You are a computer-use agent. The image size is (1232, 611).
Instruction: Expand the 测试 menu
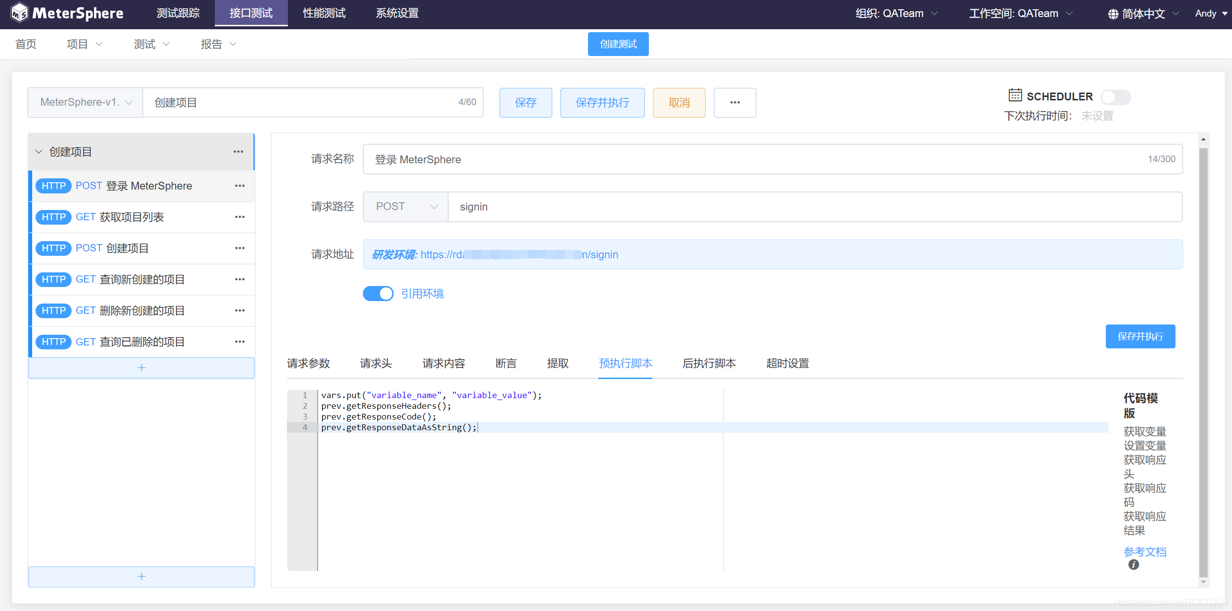pos(152,44)
